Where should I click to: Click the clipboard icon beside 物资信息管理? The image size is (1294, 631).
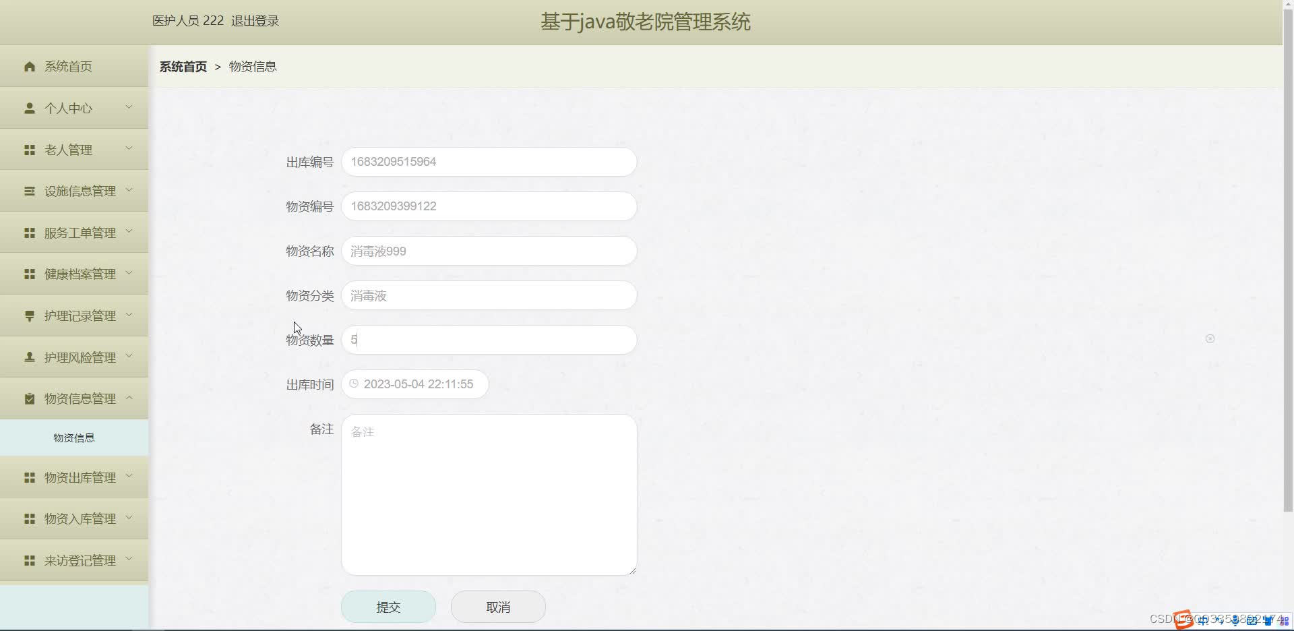[30, 399]
